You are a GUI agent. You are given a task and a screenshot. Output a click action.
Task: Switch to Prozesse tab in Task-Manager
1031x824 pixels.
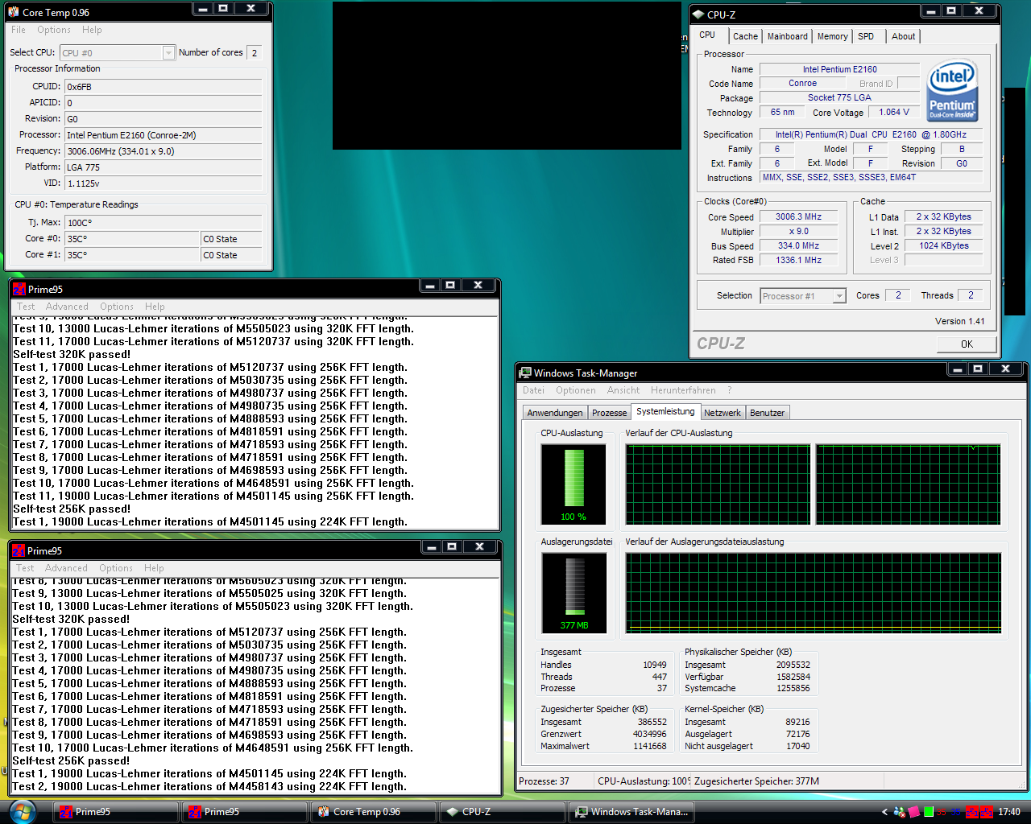pos(609,413)
